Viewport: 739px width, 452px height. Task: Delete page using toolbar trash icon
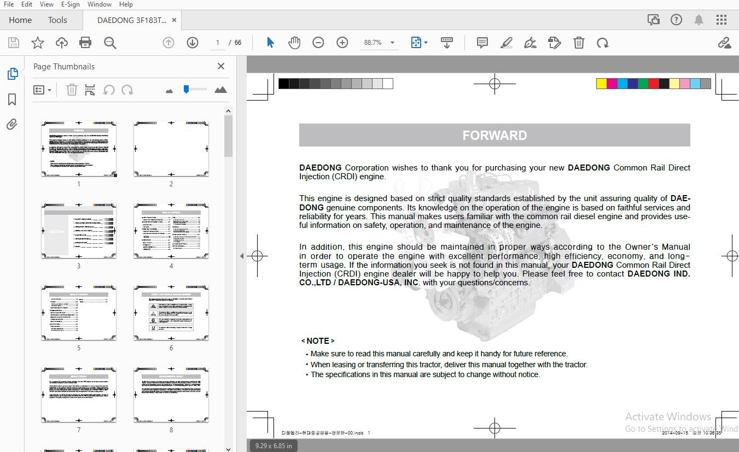point(579,43)
